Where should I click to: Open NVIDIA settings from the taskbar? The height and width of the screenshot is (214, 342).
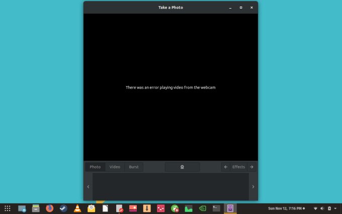click(202, 208)
